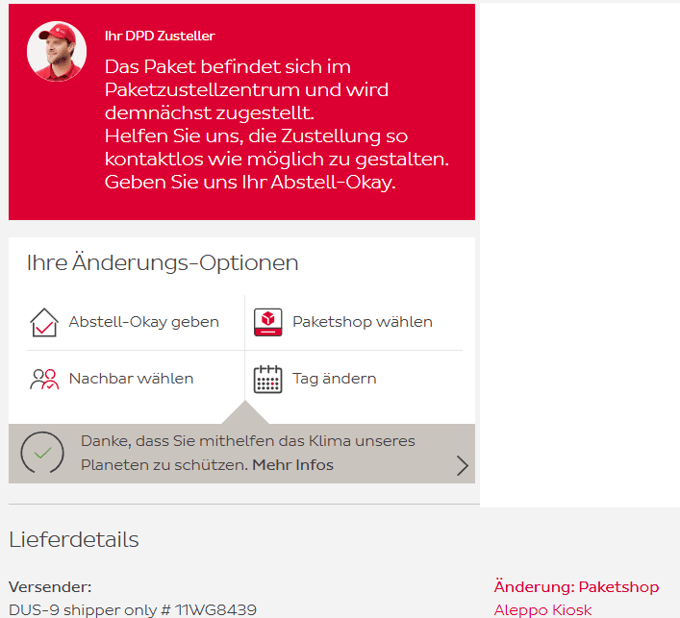Click the green checkmark circle icon
The height and width of the screenshot is (618, 680).
[42, 453]
